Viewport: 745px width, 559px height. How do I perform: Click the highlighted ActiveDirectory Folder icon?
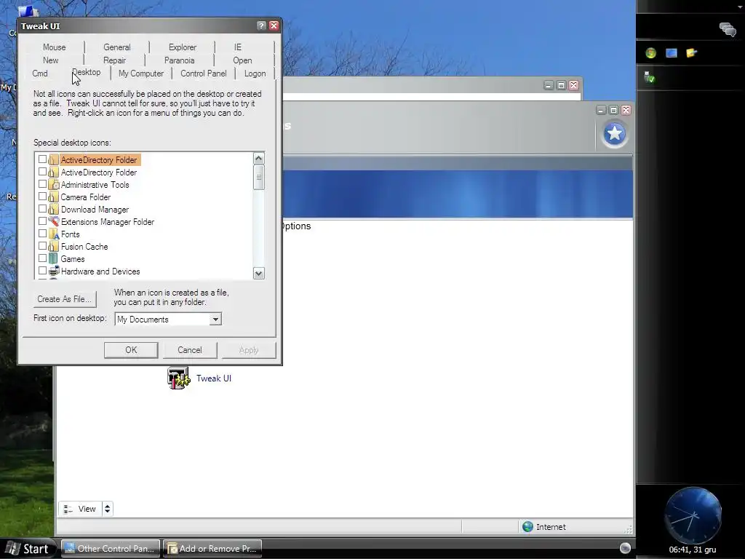click(54, 159)
